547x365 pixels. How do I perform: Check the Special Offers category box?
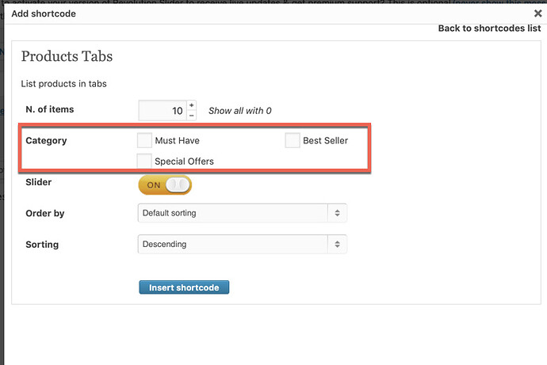click(x=144, y=161)
